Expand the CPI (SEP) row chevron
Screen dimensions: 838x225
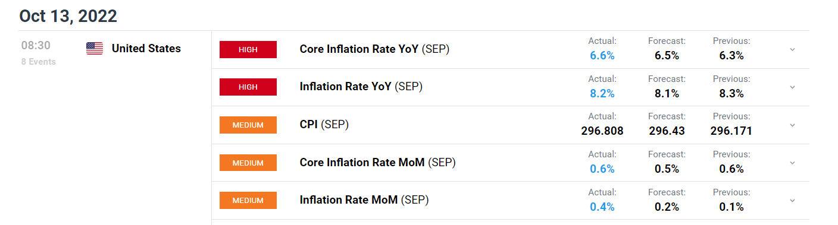pos(792,125)
